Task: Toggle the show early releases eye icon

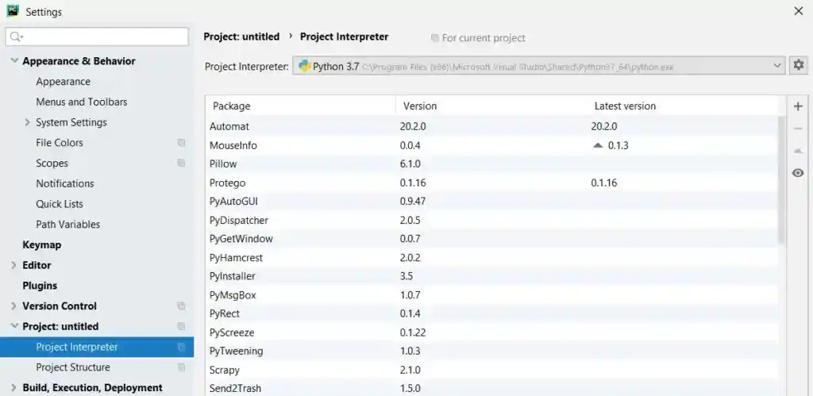Action: (x=798, y=173)
